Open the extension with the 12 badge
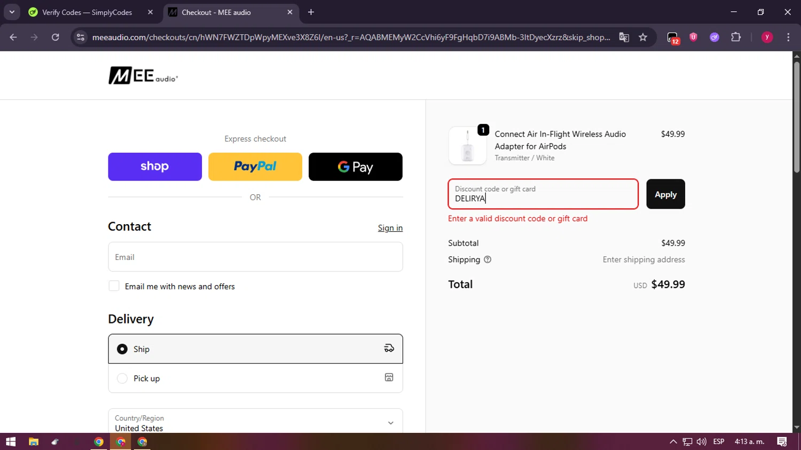The width and height of the screenshot is (801, 450). coord(673,37)
